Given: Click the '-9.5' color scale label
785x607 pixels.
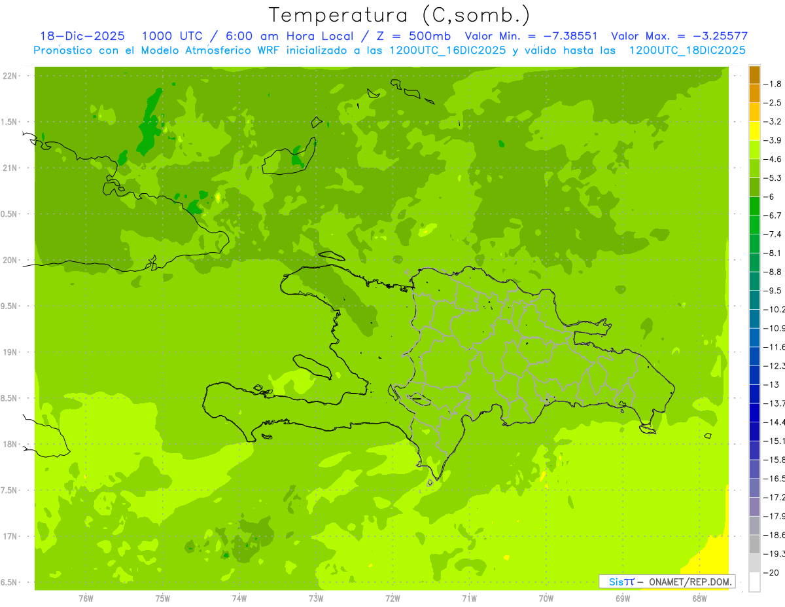Looking at the screenshot, I should point(773,291).
